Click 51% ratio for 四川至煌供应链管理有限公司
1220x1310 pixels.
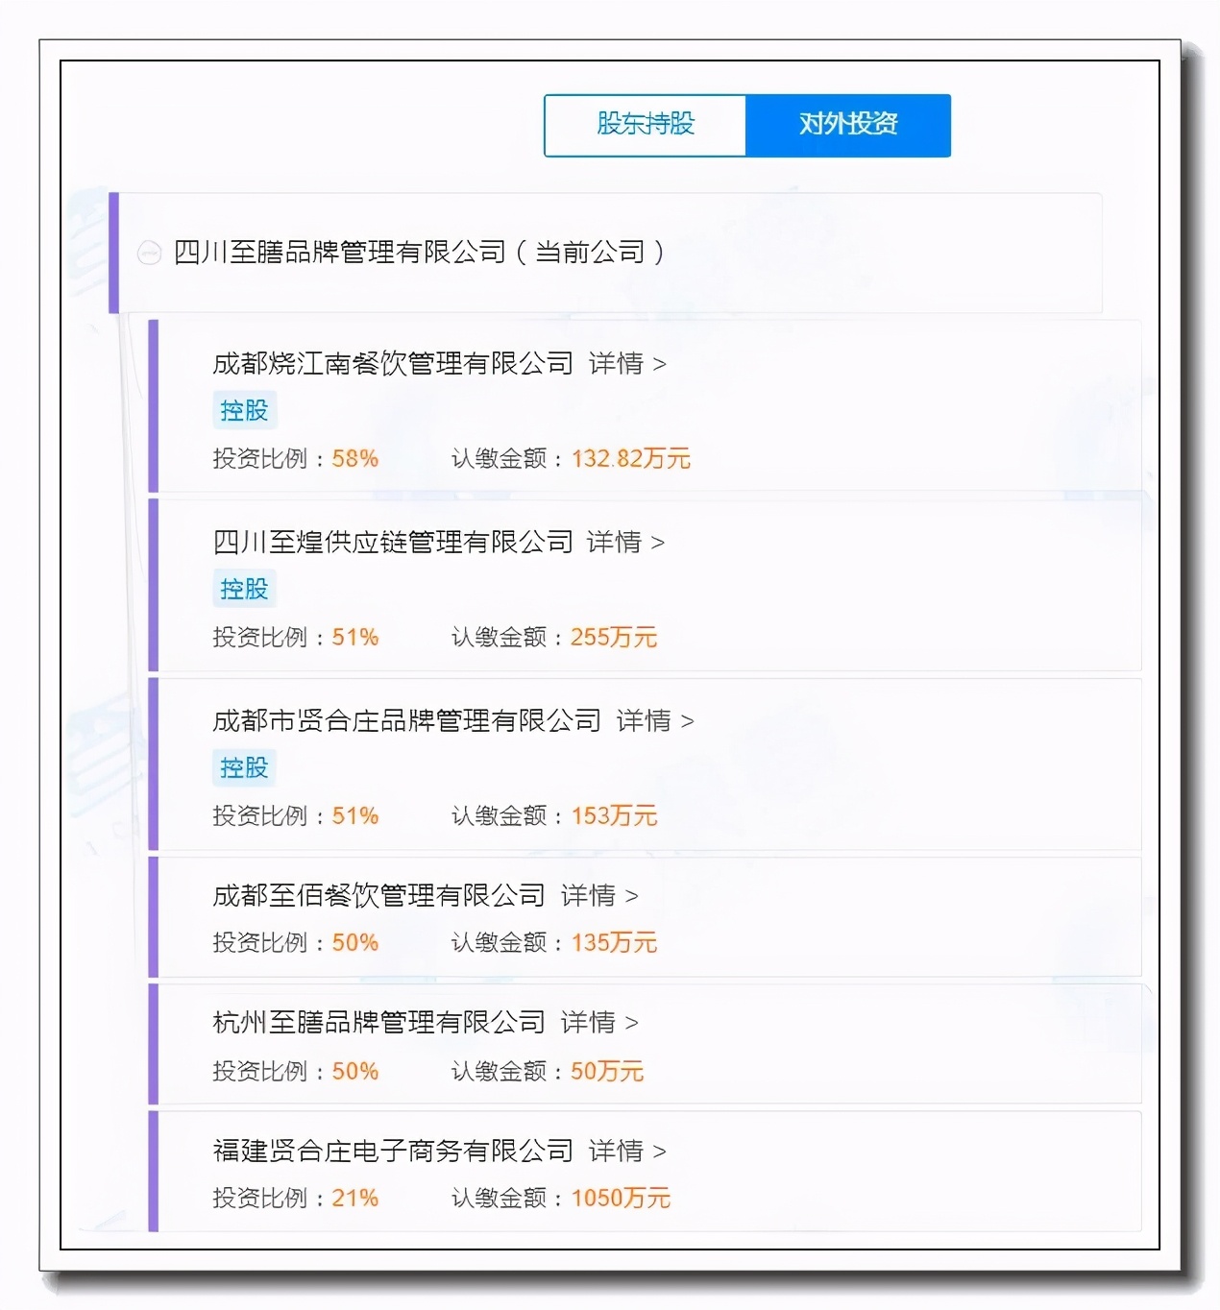coord(355,638)
